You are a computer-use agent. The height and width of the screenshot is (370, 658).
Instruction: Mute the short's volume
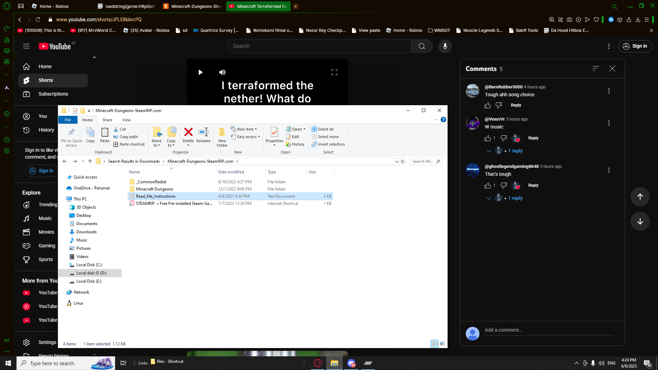click(x=222, y=72)
